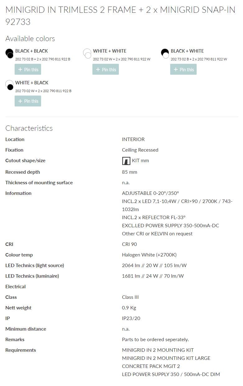The height and width of the screenshot is (386, 243).
Task: Pin the BLACK + BLACK variant
Action: [28, 69]
